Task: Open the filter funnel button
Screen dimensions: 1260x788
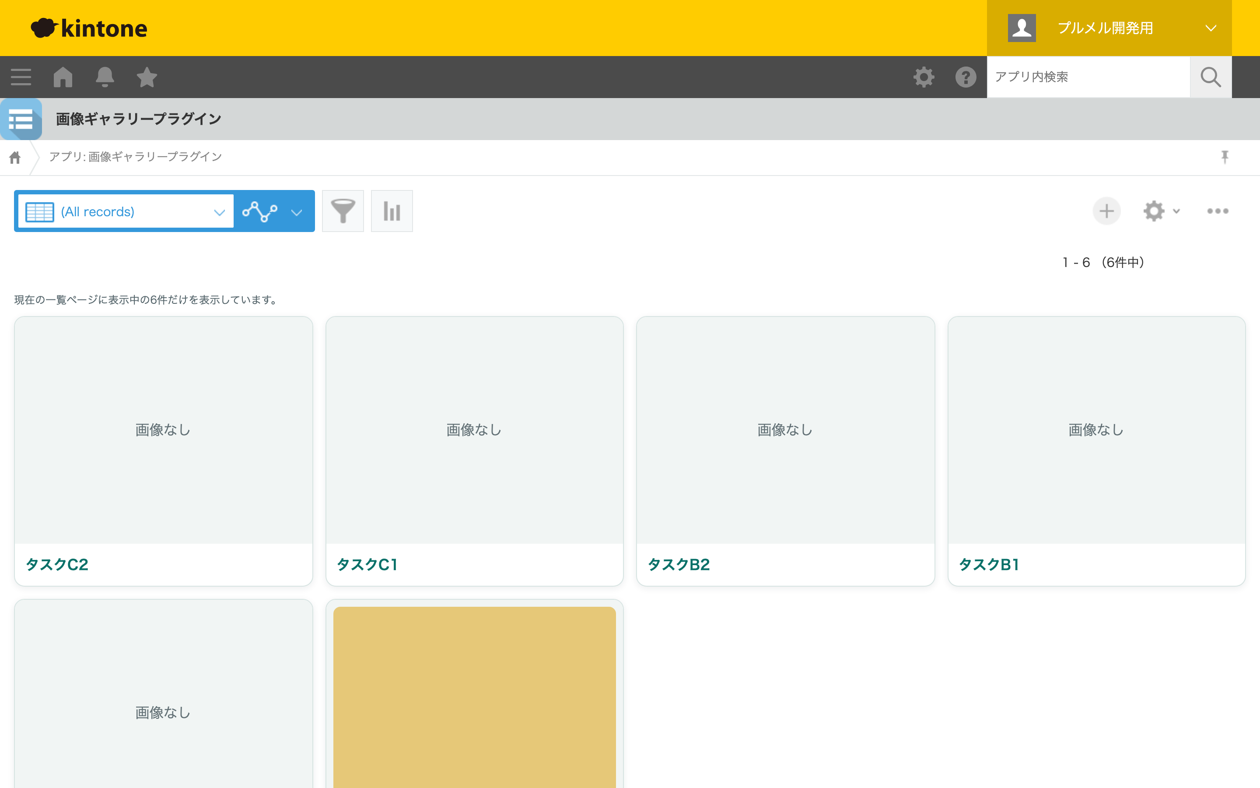Action: tap(343, 211)
